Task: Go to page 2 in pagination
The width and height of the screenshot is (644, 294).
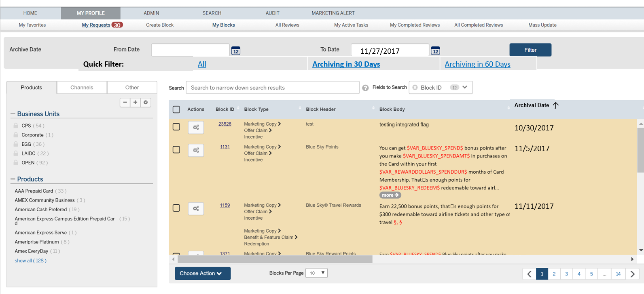Action: [554, 274]
